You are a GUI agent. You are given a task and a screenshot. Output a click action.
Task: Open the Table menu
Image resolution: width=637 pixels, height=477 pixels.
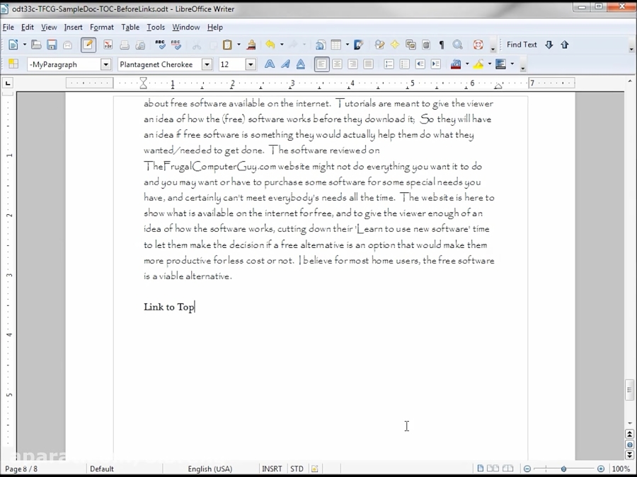pos(130,27)
